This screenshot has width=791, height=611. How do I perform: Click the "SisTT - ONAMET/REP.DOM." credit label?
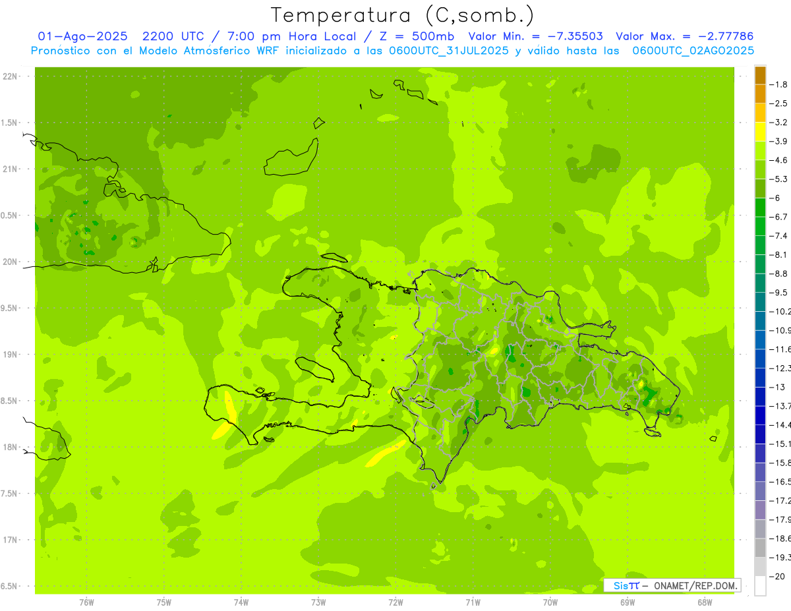[x=672, y=585]
